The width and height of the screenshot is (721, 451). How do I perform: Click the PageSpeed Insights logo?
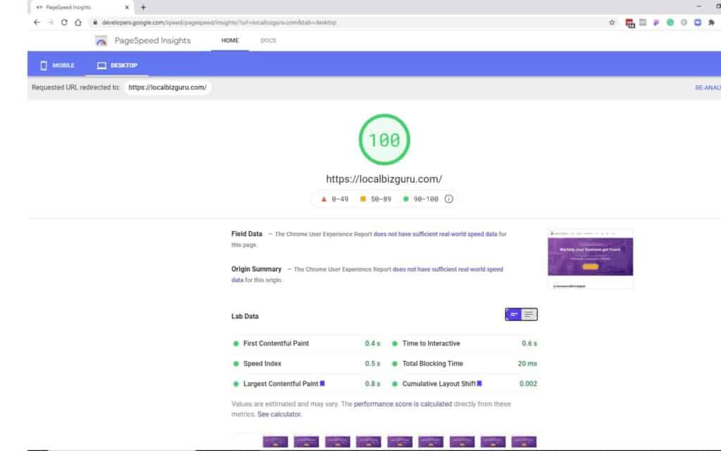(101, 40)
